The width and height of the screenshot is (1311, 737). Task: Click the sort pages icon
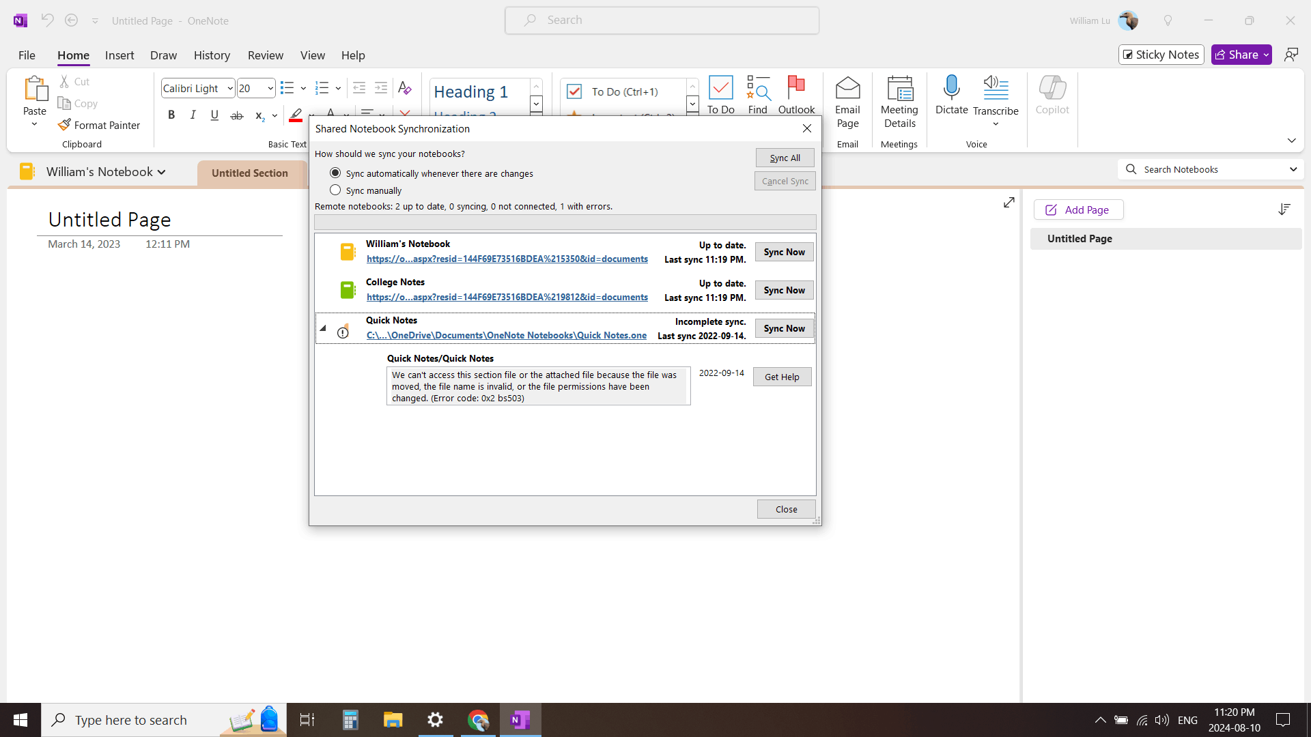1284,209
